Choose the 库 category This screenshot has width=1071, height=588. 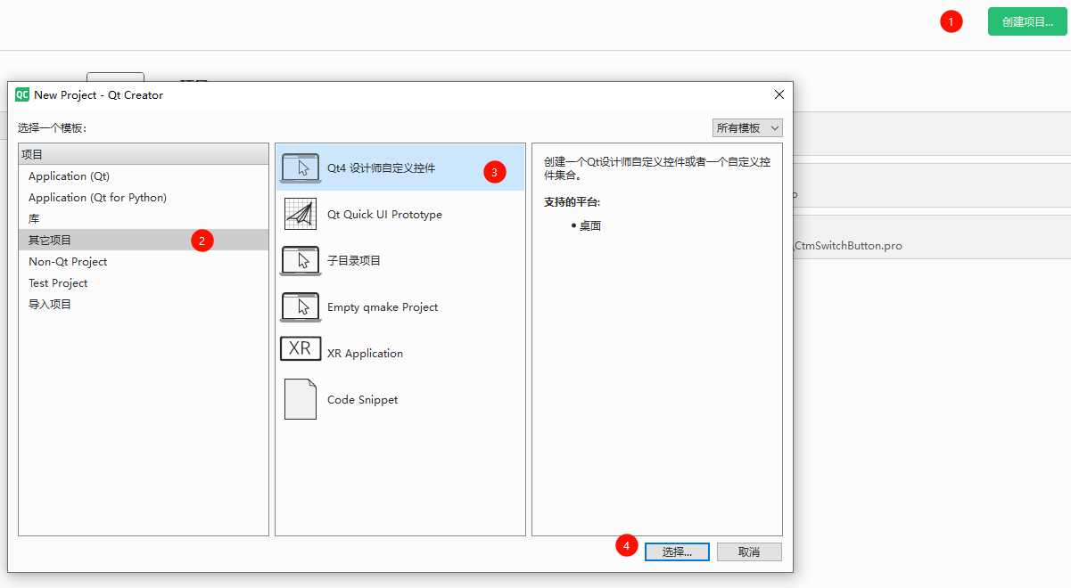pyautogui.click(x=144, y=219)
